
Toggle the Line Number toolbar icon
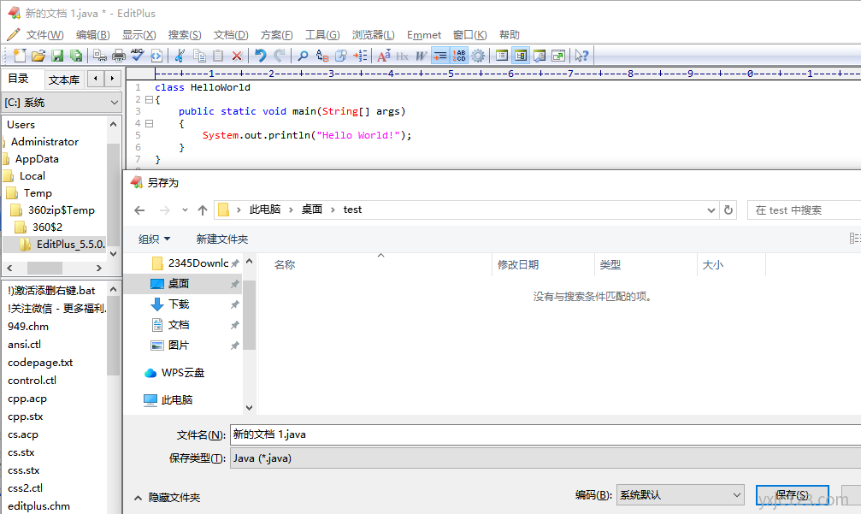click(x=459, y=56)
